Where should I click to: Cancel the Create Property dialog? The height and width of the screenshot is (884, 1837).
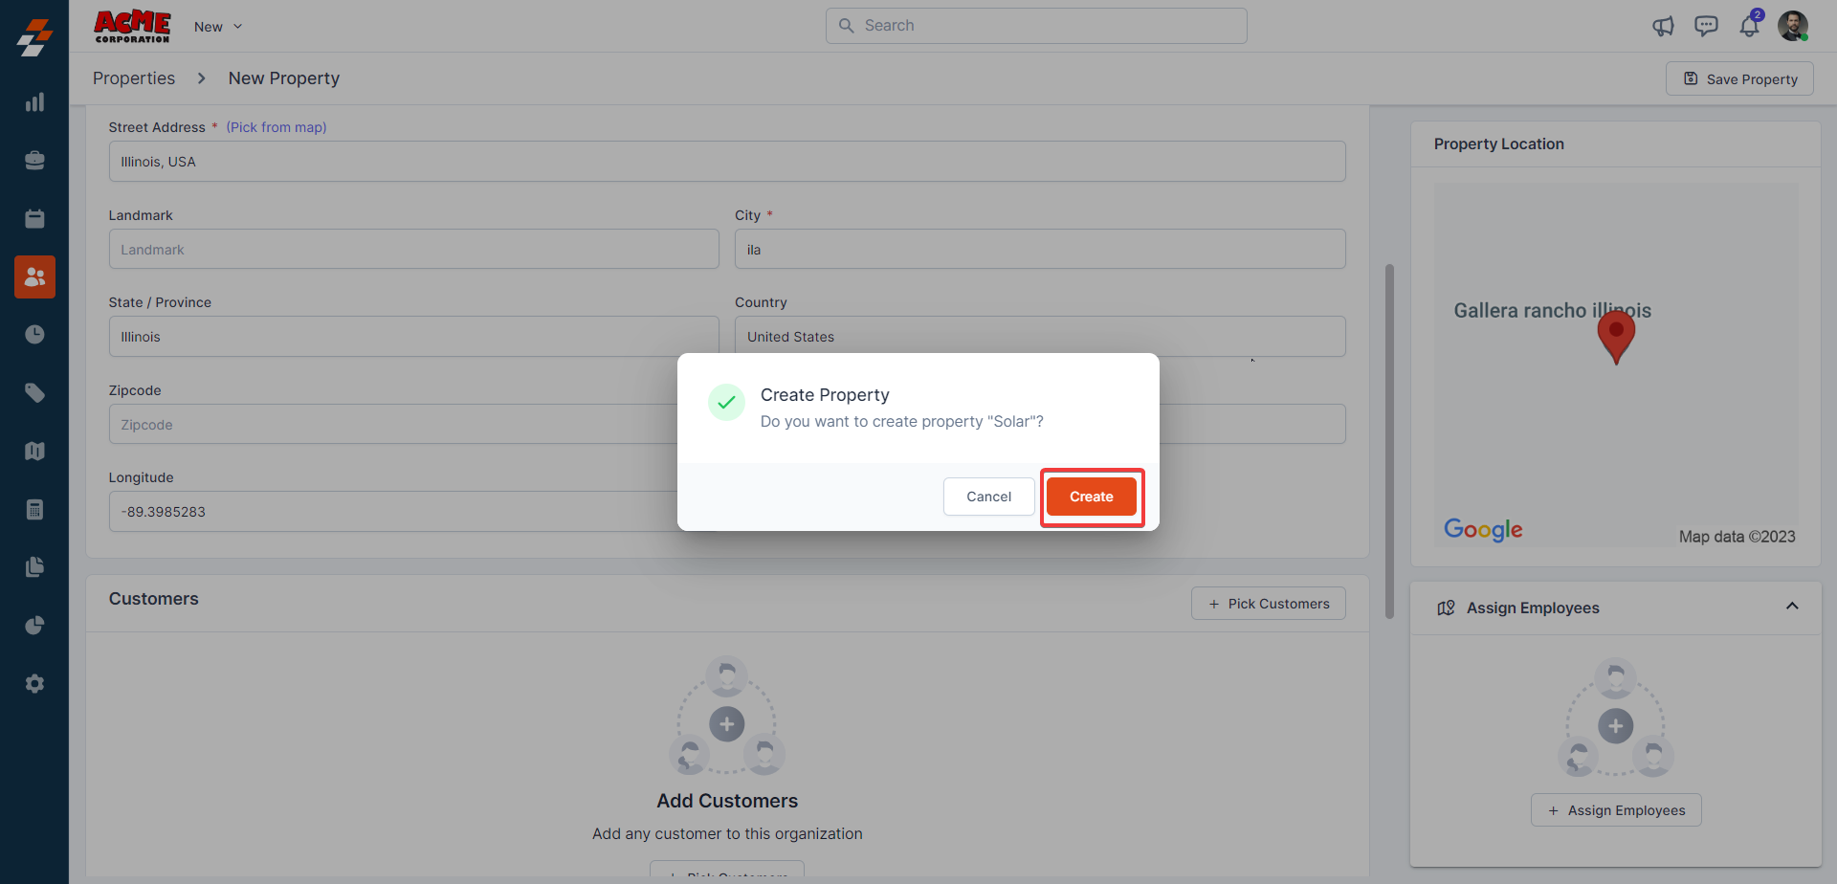pos(988,497)
